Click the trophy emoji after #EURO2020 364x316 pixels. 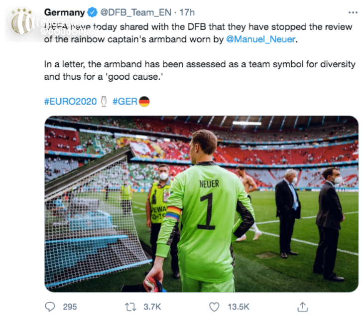pos(104,102)
